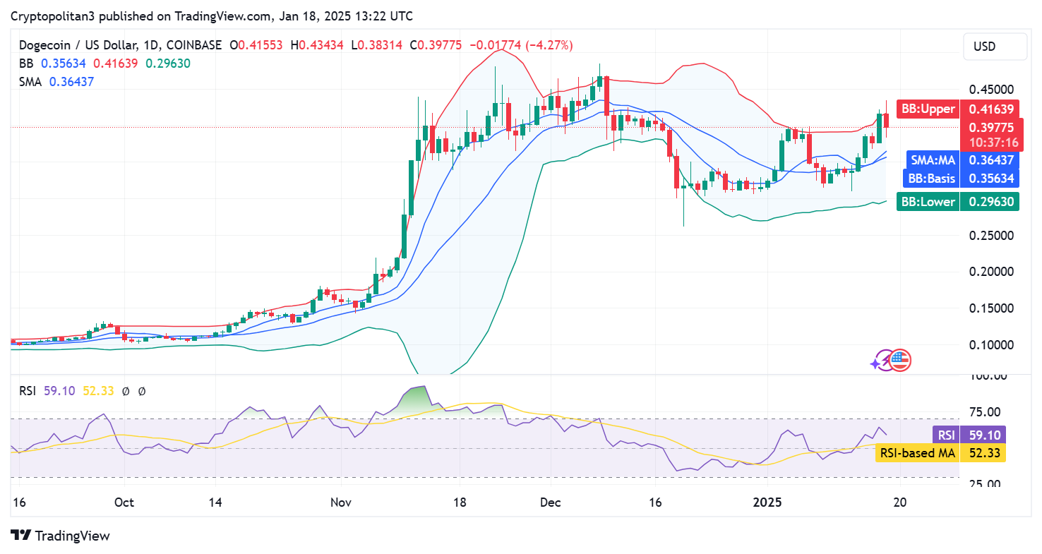
Task: Click the RSI indicator legend label
Action: [x=28, y=390]
